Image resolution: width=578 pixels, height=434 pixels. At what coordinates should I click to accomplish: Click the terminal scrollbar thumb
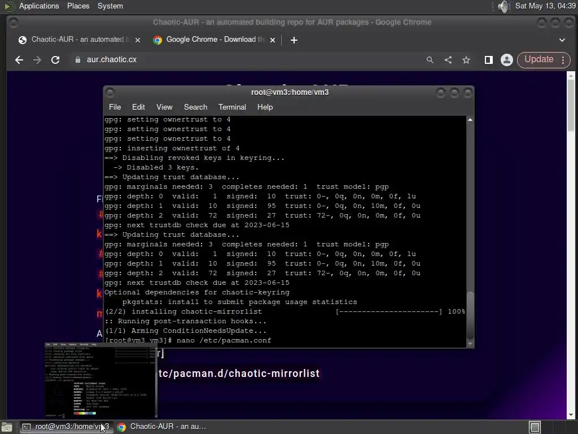pos(470,315)
